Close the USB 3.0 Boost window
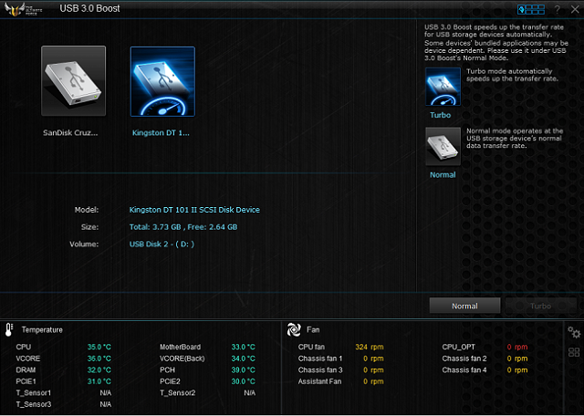Image resolution: width=584 pixels, height=416 pixels. (573, 9)
